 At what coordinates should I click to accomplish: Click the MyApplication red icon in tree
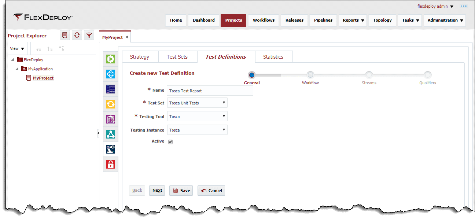[x=24, y=69]
